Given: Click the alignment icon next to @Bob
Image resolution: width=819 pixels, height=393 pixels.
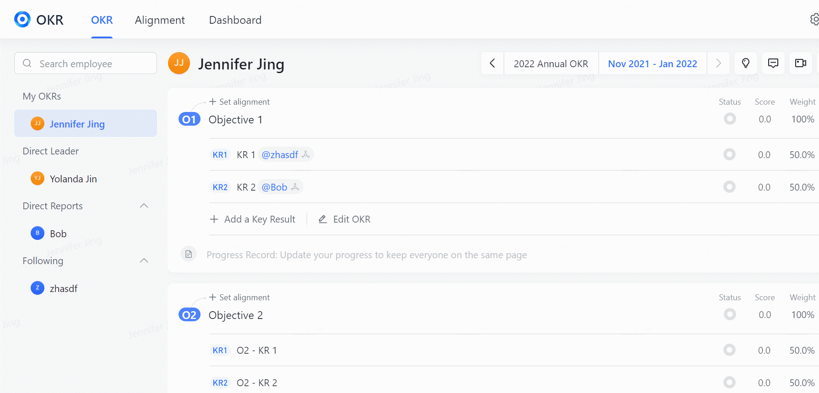Looking at the screenshot, I should pyautogui.click(x=295, y=187).
